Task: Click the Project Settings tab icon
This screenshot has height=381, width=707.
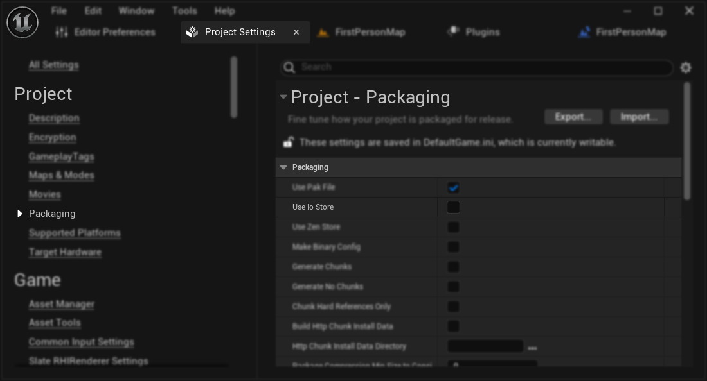Action: coord(192,32)
